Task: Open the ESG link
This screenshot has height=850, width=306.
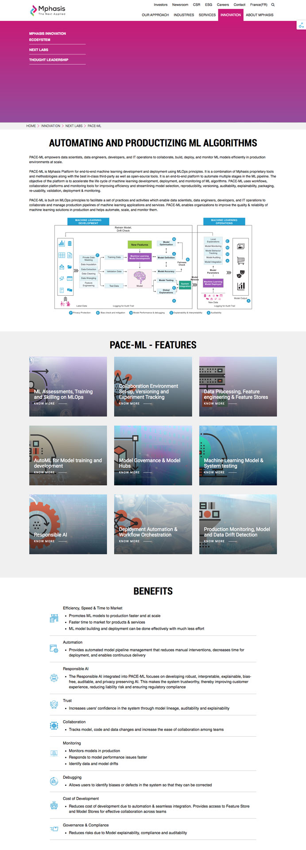Action: pyautogui.click(x=209, y=5)
